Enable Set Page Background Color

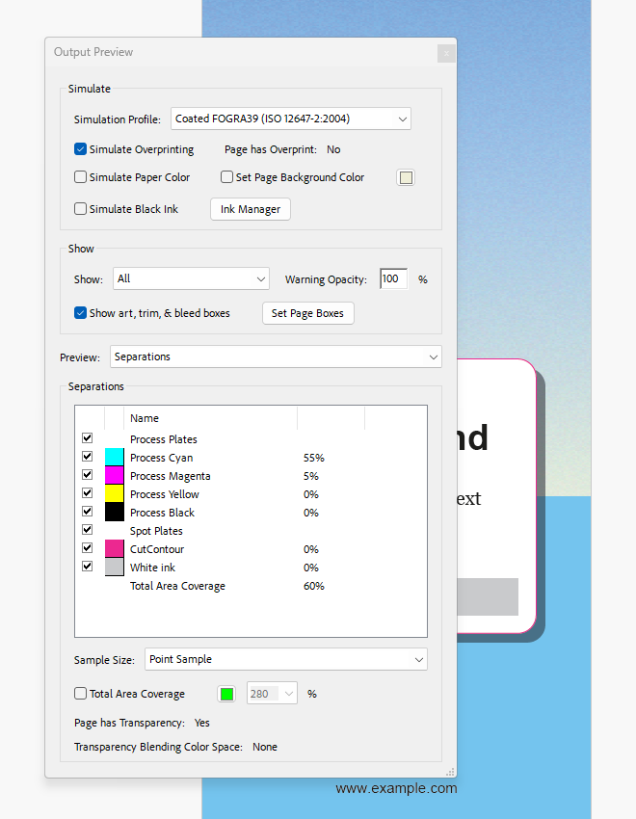226,177
